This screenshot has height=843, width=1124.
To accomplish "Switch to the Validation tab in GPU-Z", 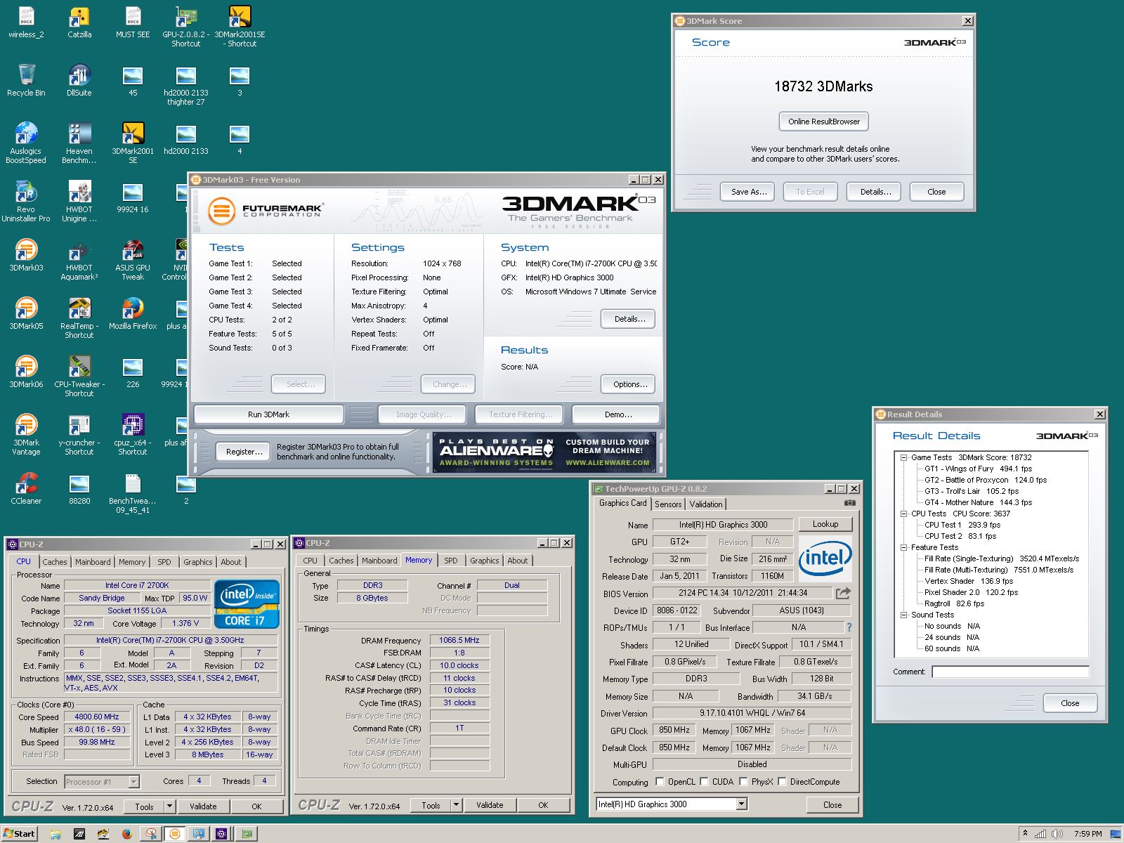I will [706, 504].
